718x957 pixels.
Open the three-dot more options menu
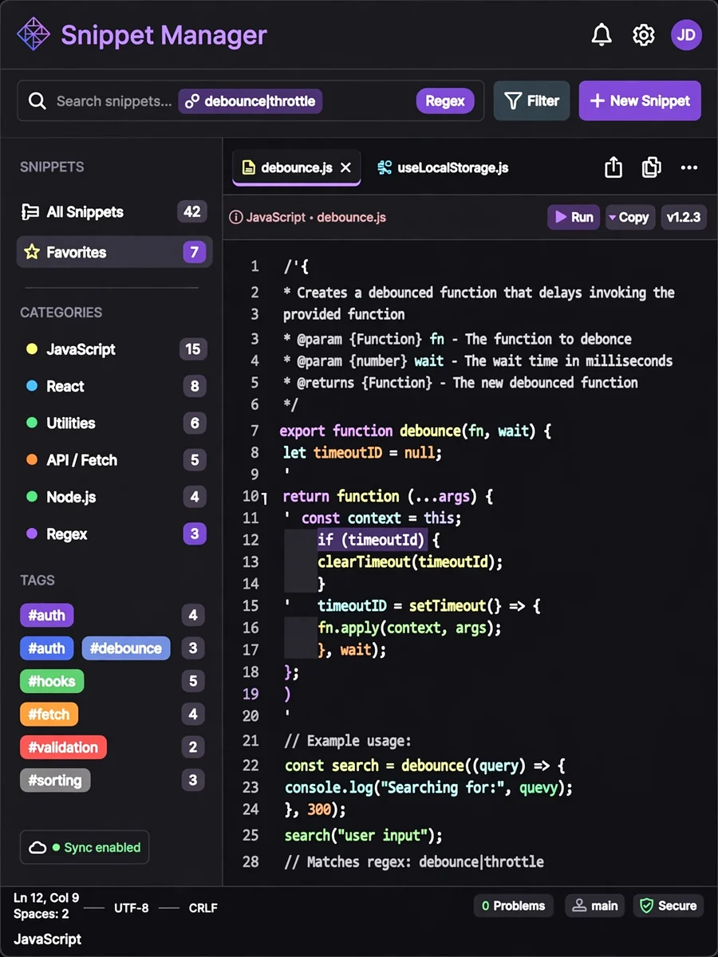point(689,167)
